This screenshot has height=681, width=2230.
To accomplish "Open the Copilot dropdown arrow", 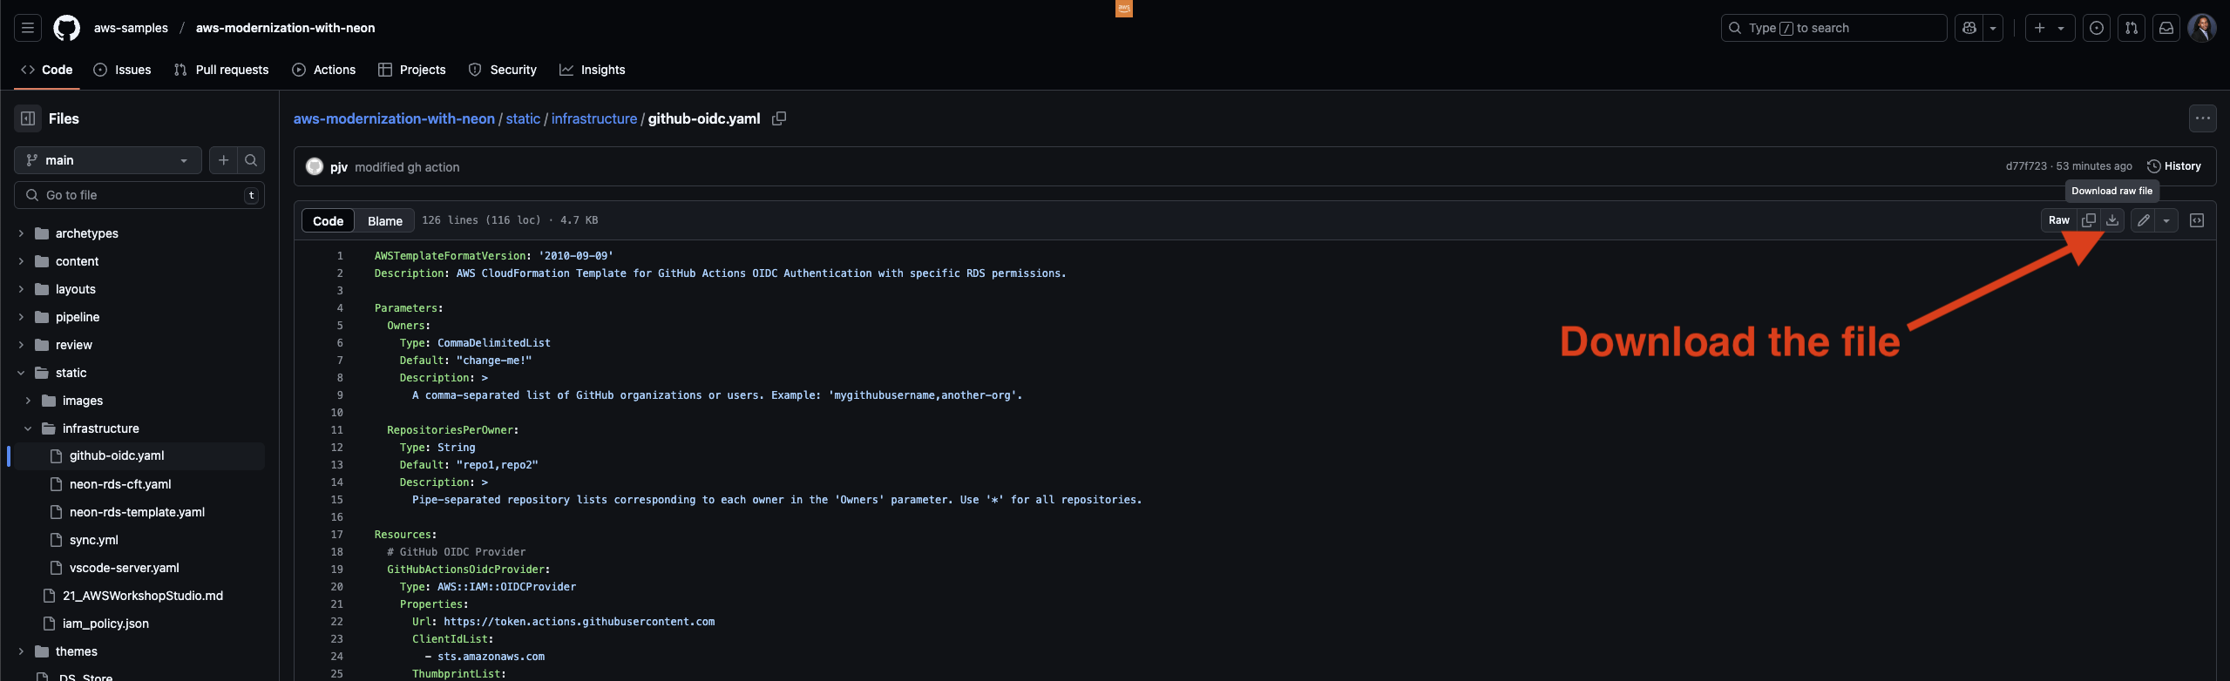I will pos(1993,28).
